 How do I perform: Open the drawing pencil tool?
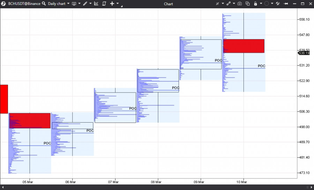click(85, 3)
